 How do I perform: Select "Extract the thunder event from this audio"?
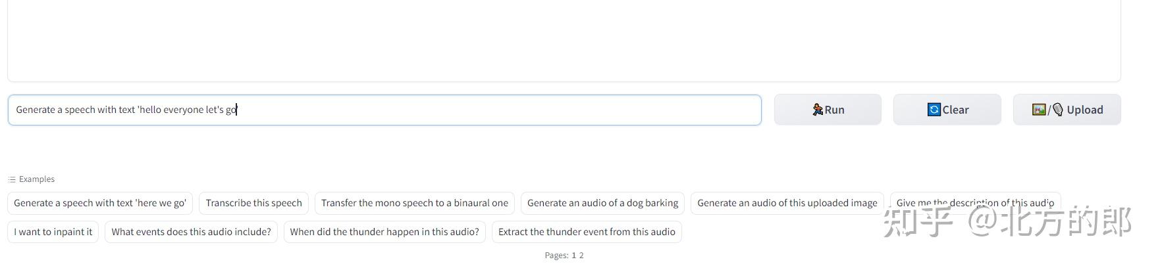587,232
